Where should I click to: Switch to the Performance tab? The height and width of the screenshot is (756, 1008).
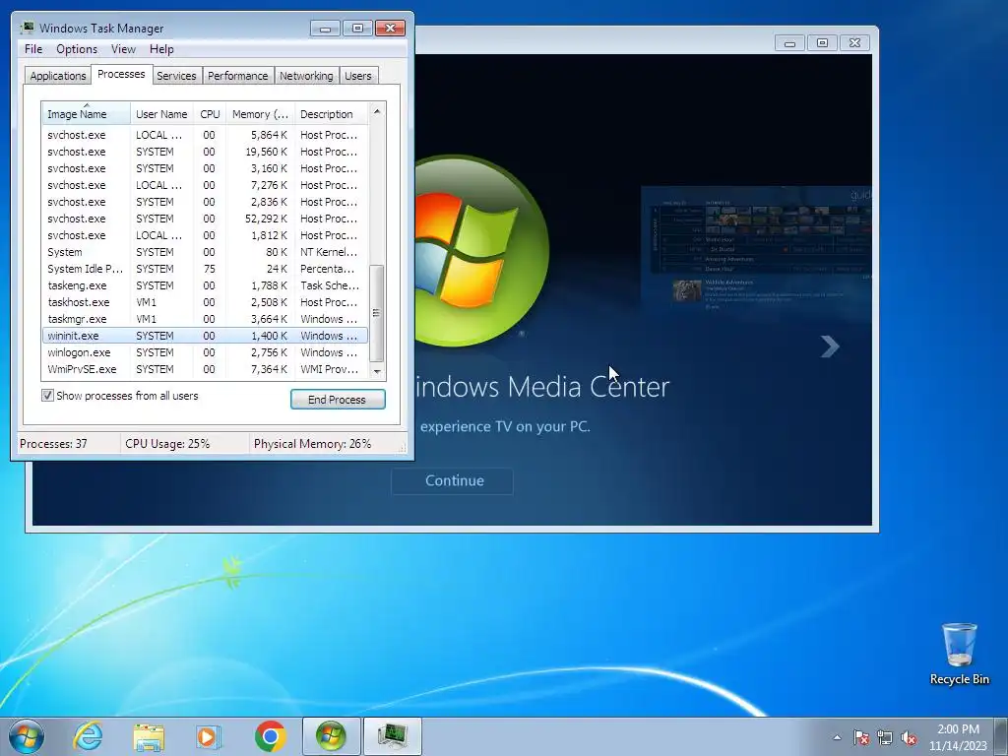(238, 76)
